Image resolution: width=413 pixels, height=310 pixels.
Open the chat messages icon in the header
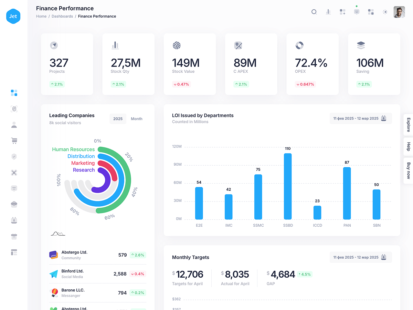coord(357,12)
